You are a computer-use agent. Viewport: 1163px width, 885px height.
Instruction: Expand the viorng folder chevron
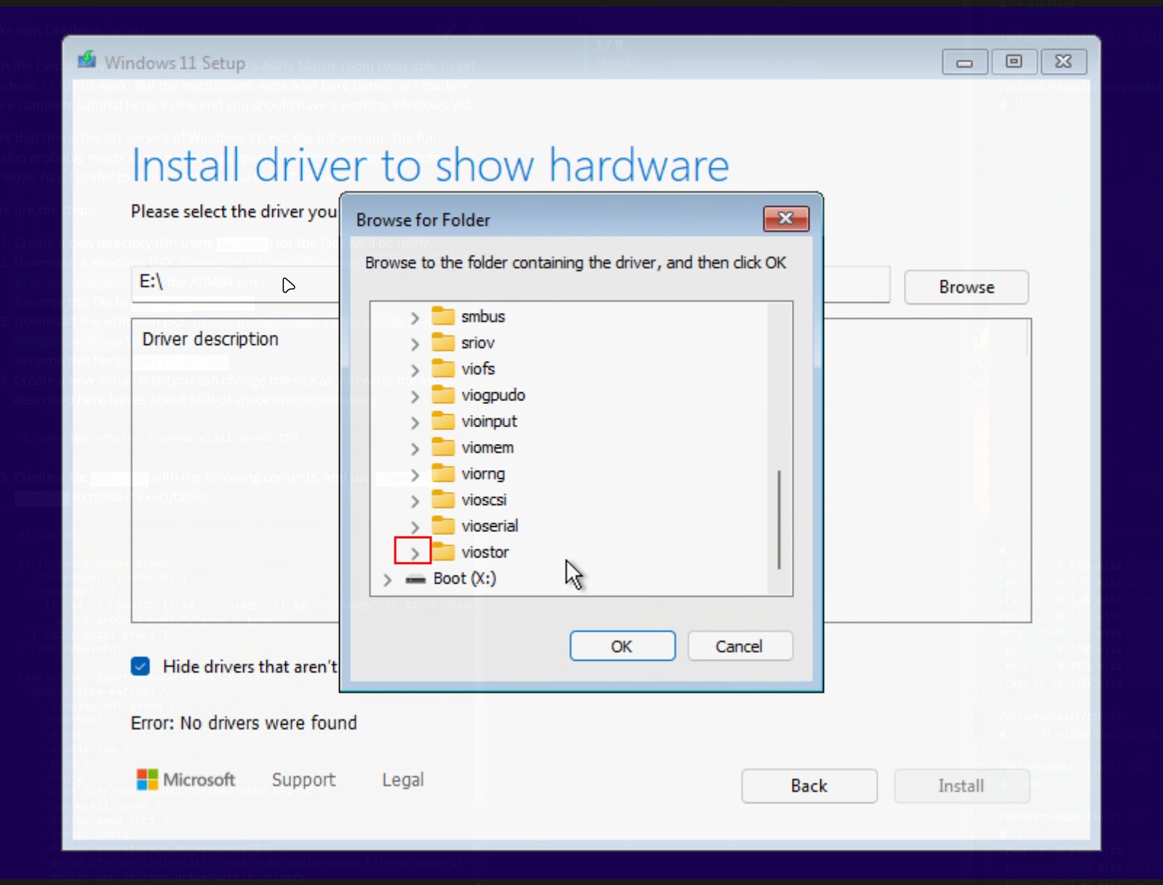click(x=415, y=475)
